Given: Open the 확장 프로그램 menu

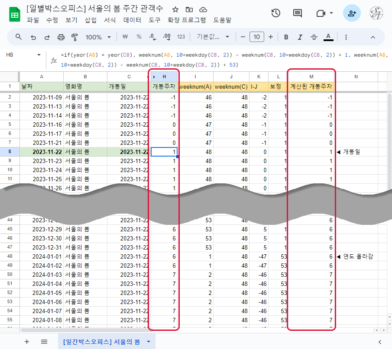Looking at the screenshot, I should [187, 20].
